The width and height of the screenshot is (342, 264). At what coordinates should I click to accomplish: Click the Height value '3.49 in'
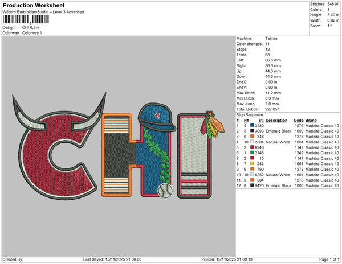(x=333, y=15)
